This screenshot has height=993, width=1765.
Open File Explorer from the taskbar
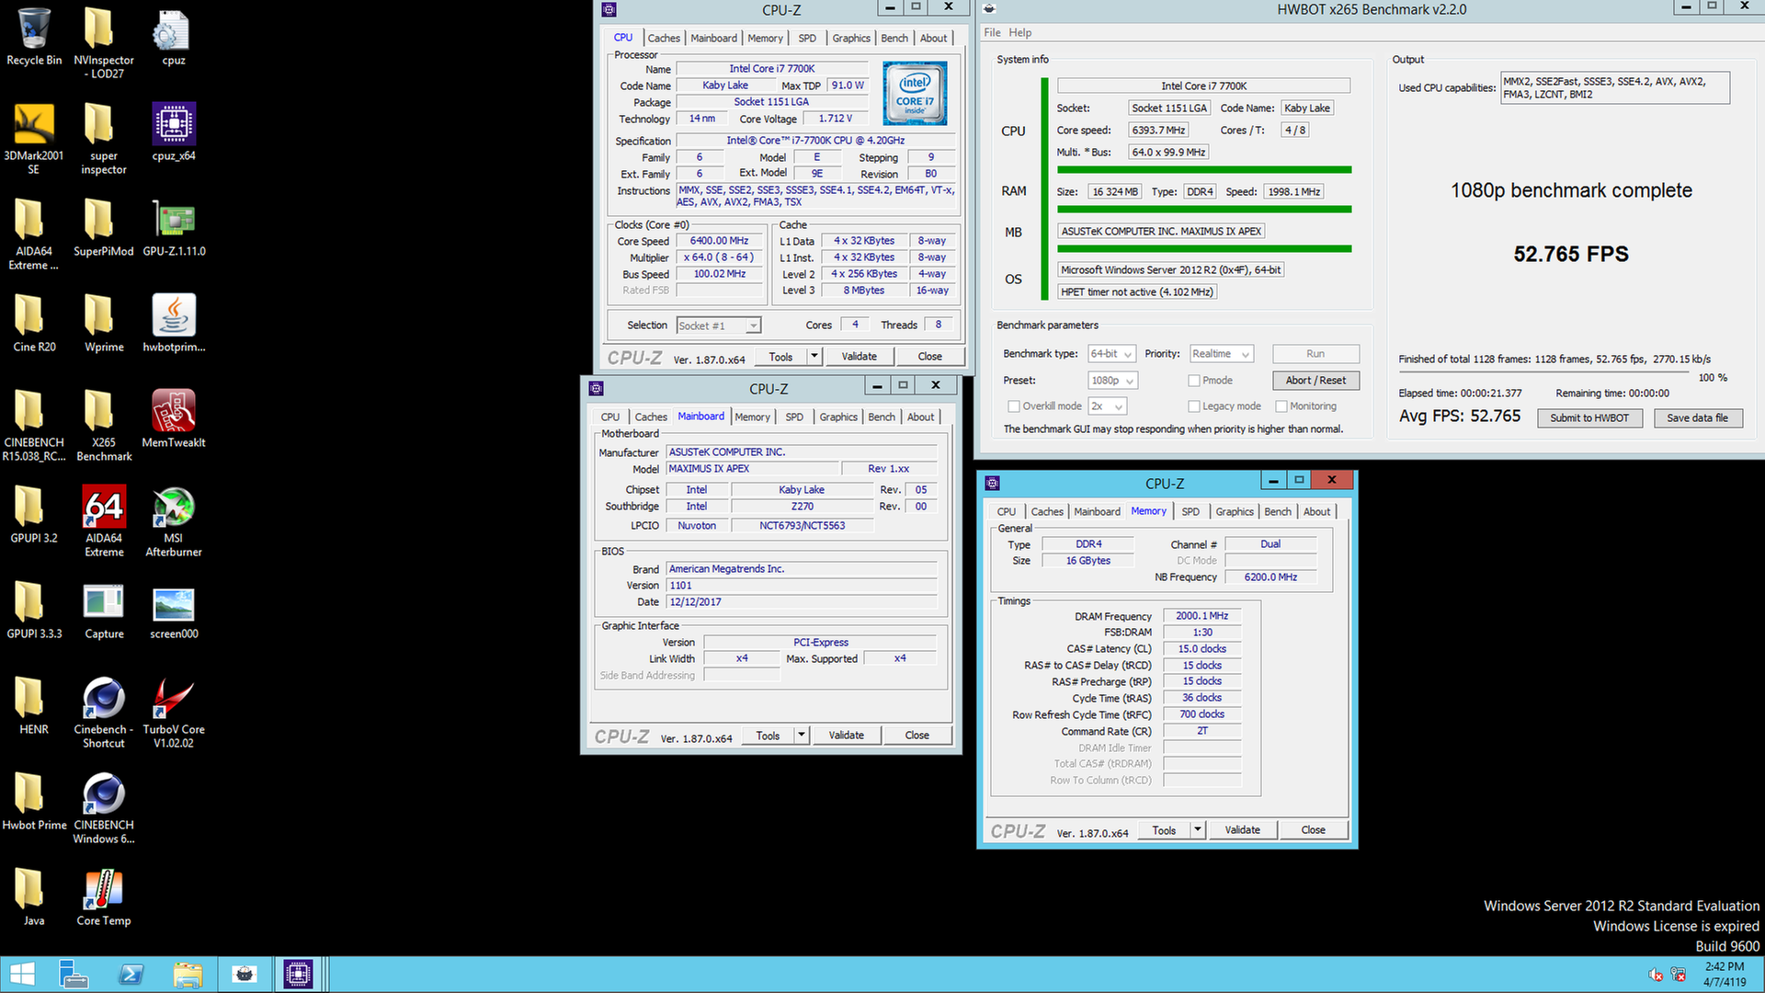point(188,975)
